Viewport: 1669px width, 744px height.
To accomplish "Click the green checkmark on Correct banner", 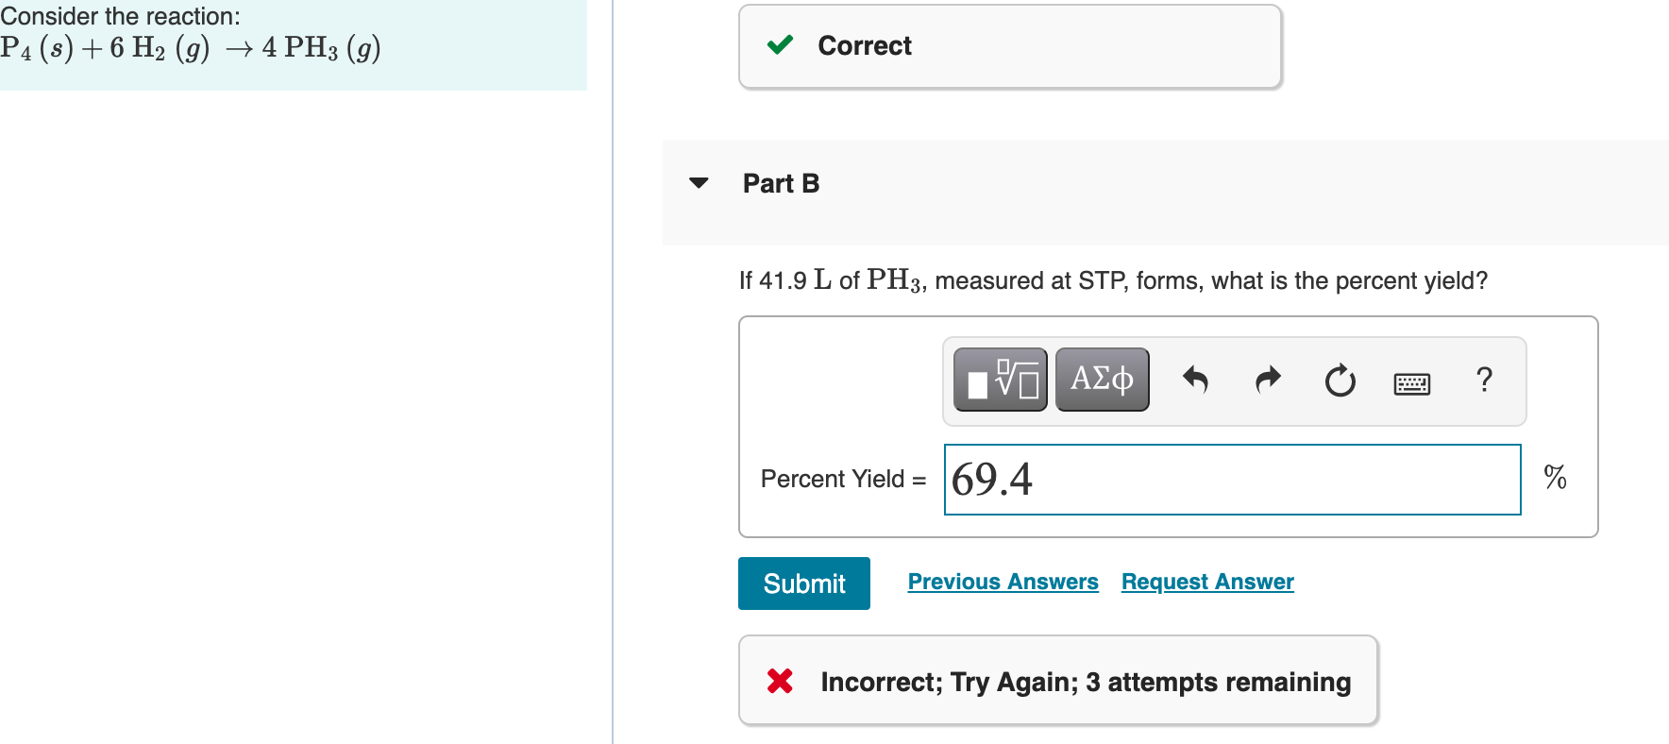I will pos(779,45).
